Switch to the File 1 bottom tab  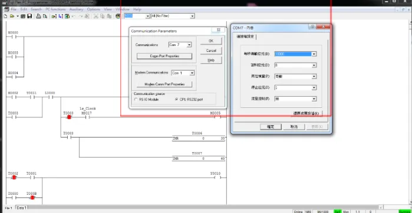[x=9, y=208]
